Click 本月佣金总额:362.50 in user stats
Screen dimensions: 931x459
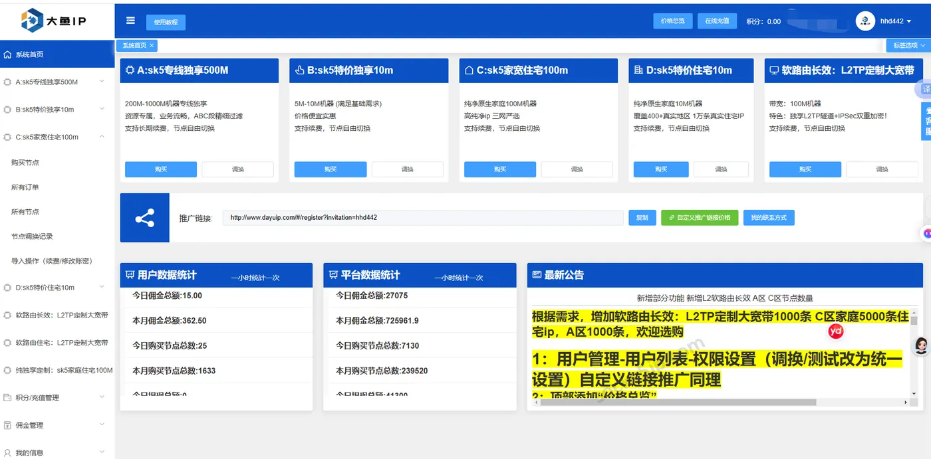[170, 320]
